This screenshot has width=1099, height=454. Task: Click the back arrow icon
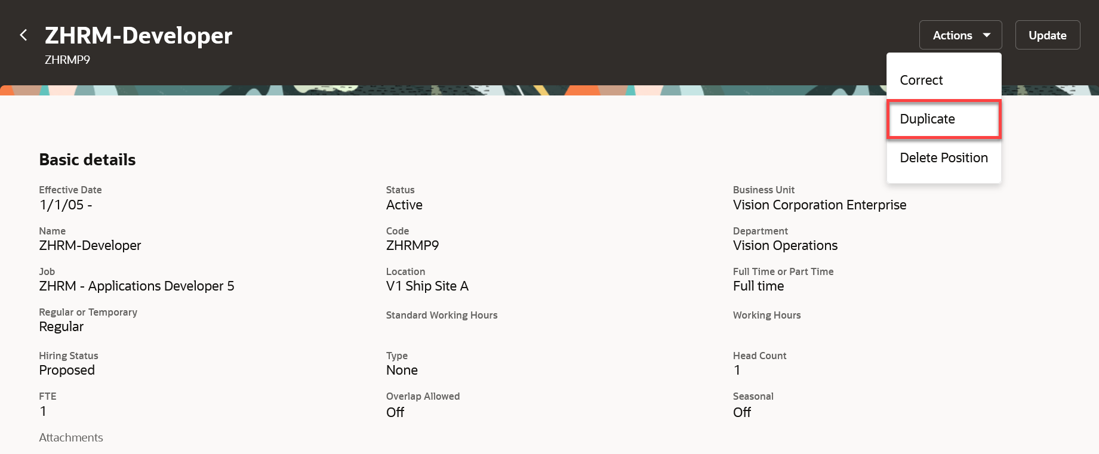(23, 35)
